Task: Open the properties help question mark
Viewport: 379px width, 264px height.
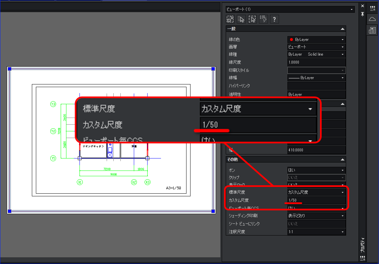Action: [274, 19]
